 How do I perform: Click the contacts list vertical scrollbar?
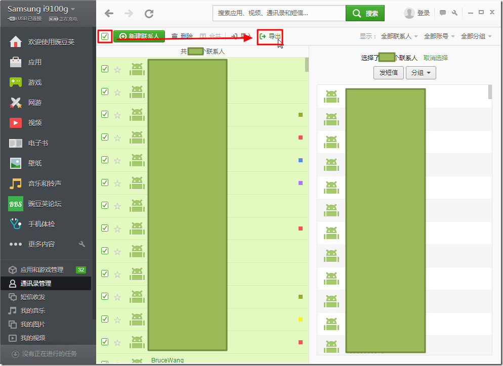click(307, 65)
